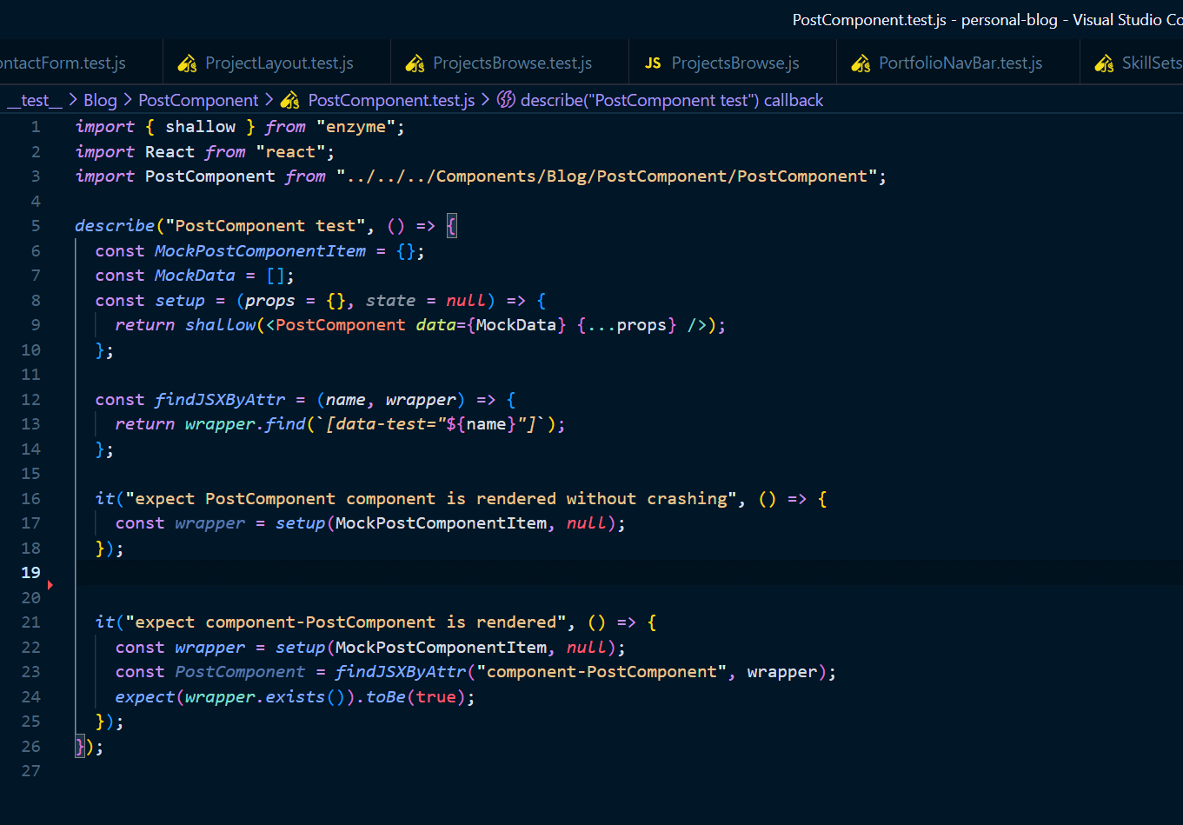
Task: Click the symbol icon before describe breadcrumb
Action: point(506,101)
